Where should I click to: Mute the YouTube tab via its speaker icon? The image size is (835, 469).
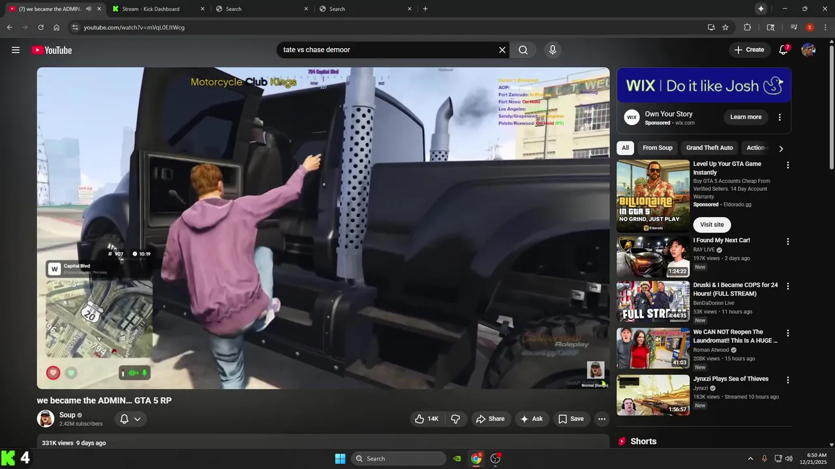pyautogui.click(x=89, y=8)
